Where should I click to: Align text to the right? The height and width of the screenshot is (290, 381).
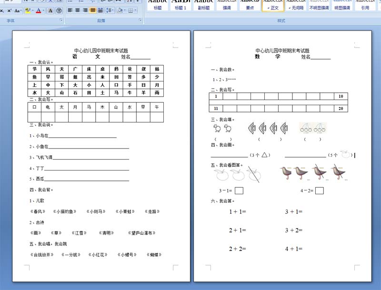click(x=85, y=10)
